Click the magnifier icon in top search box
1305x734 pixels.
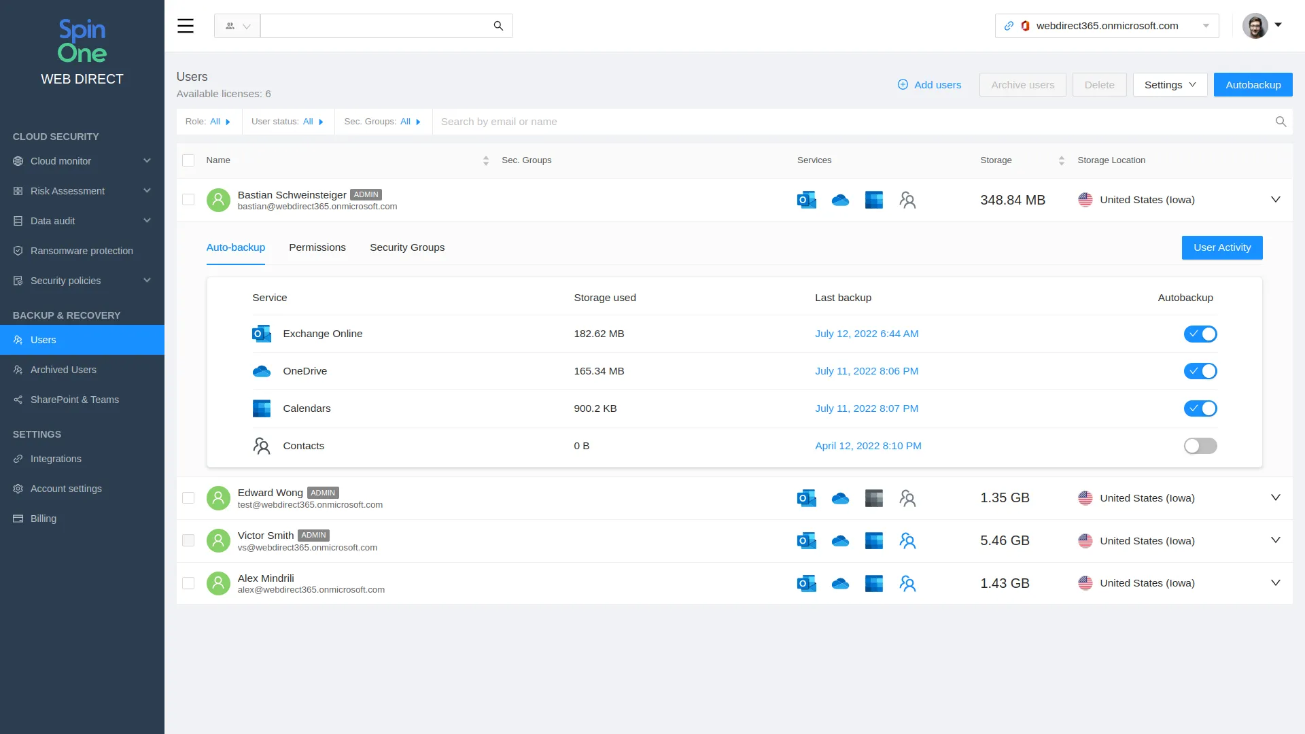(498, 26)
